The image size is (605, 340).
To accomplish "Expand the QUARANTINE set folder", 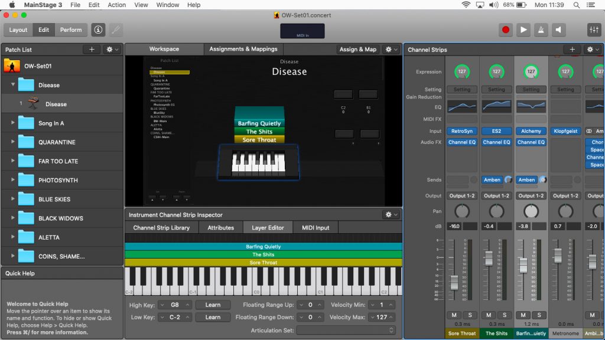I will point(13,142).
